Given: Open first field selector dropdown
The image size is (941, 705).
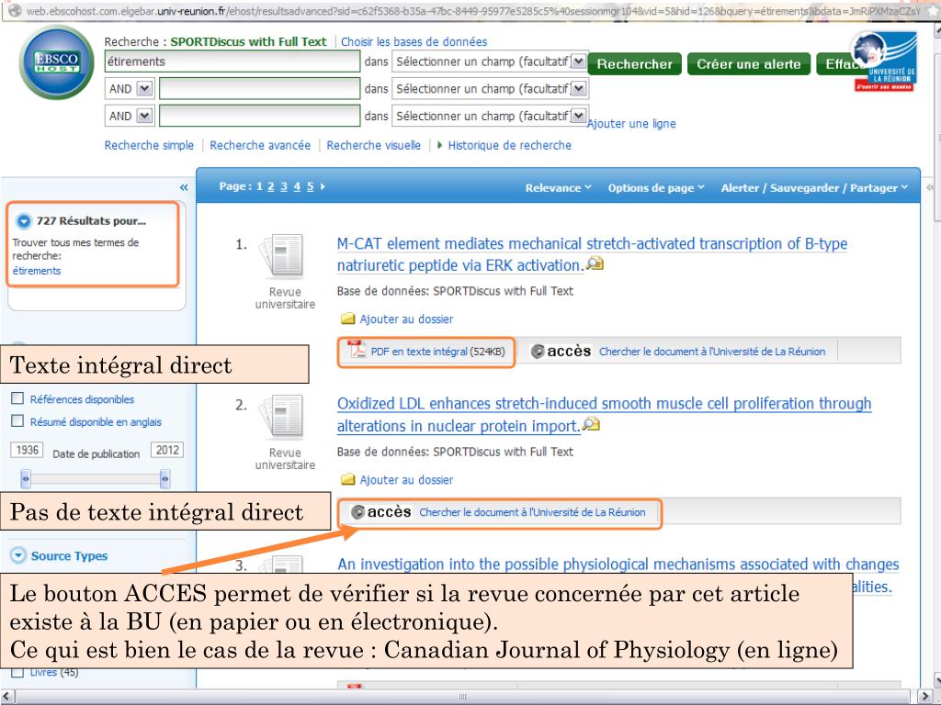Looking at the screenshot, I should [579, 62].
